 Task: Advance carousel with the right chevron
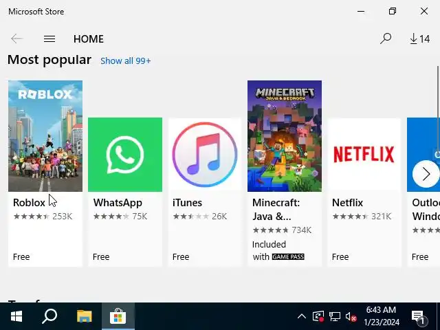tap(426, 174)
